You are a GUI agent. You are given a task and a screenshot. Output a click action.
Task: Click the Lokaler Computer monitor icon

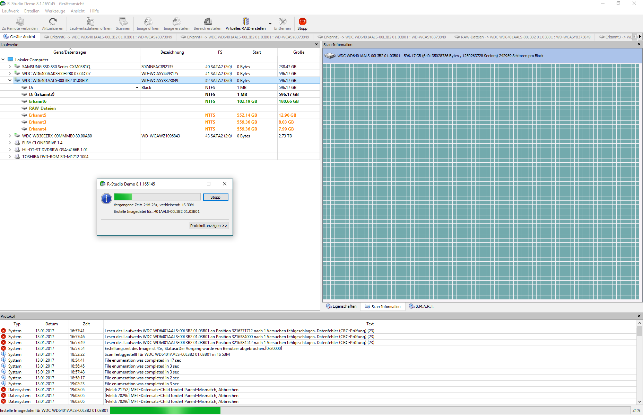[10, 60]
